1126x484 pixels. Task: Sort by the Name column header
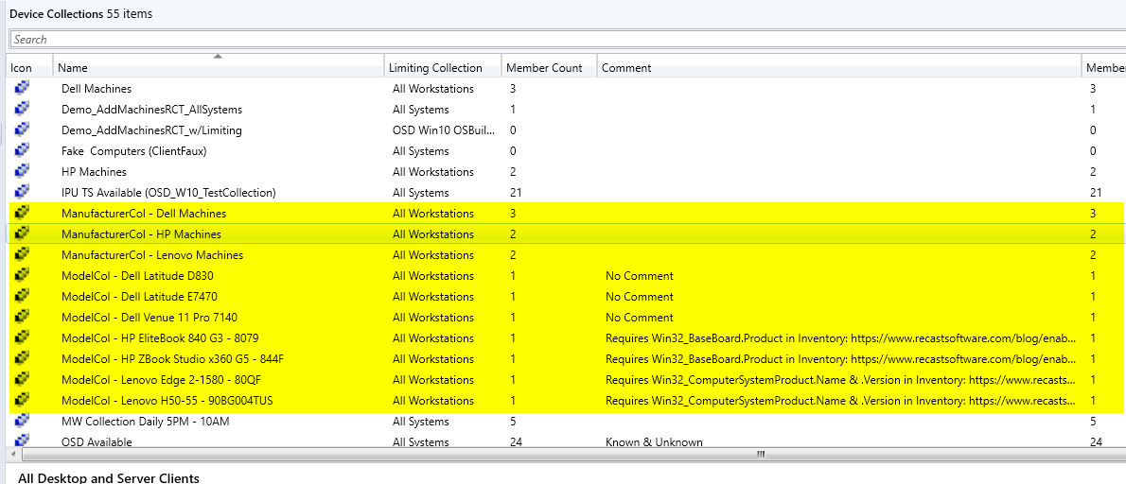click(x=219, y=67)
